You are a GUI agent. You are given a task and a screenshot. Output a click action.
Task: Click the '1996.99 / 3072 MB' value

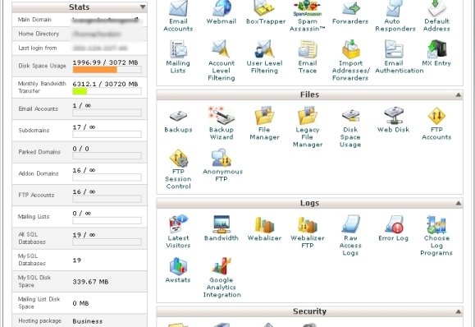click(x=105, y=62)
